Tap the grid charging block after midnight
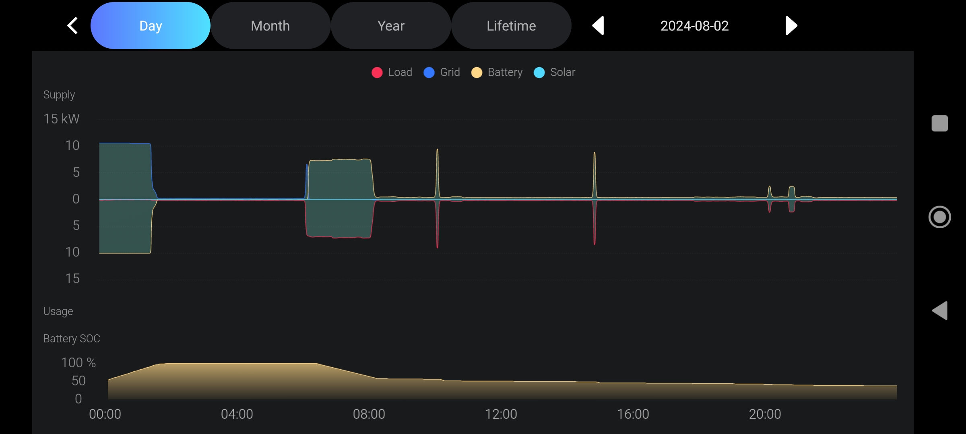This screenshot has height=434, width=966. click(x=125, y=171)
